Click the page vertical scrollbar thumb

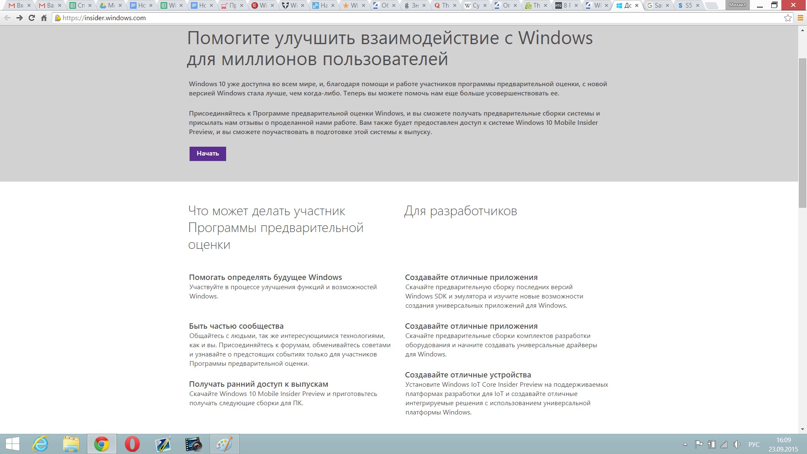[x=802, y=133]
